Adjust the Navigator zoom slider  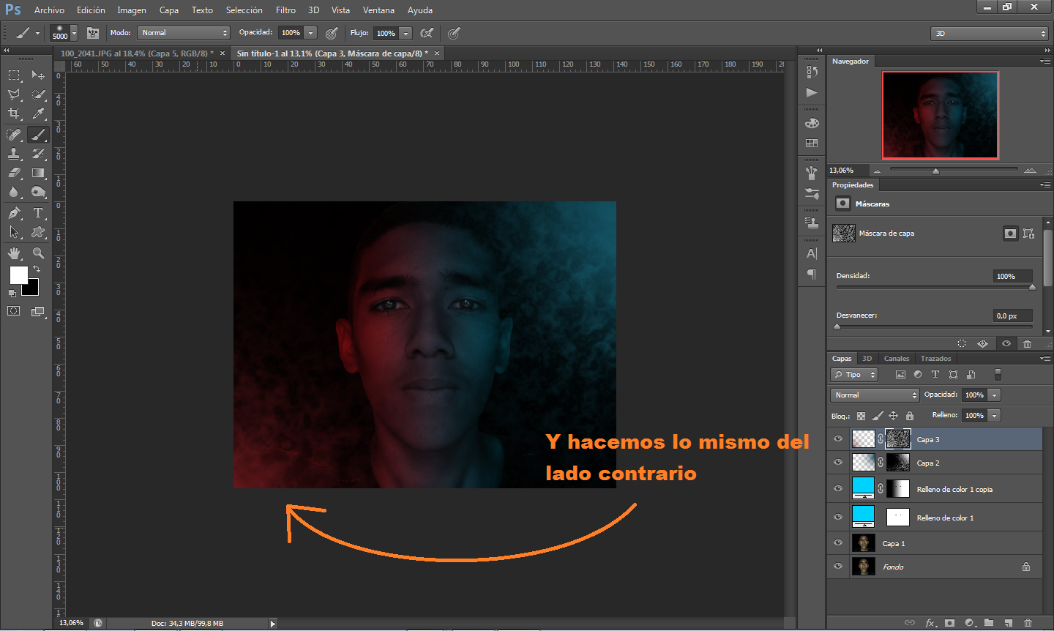[935, 171]
